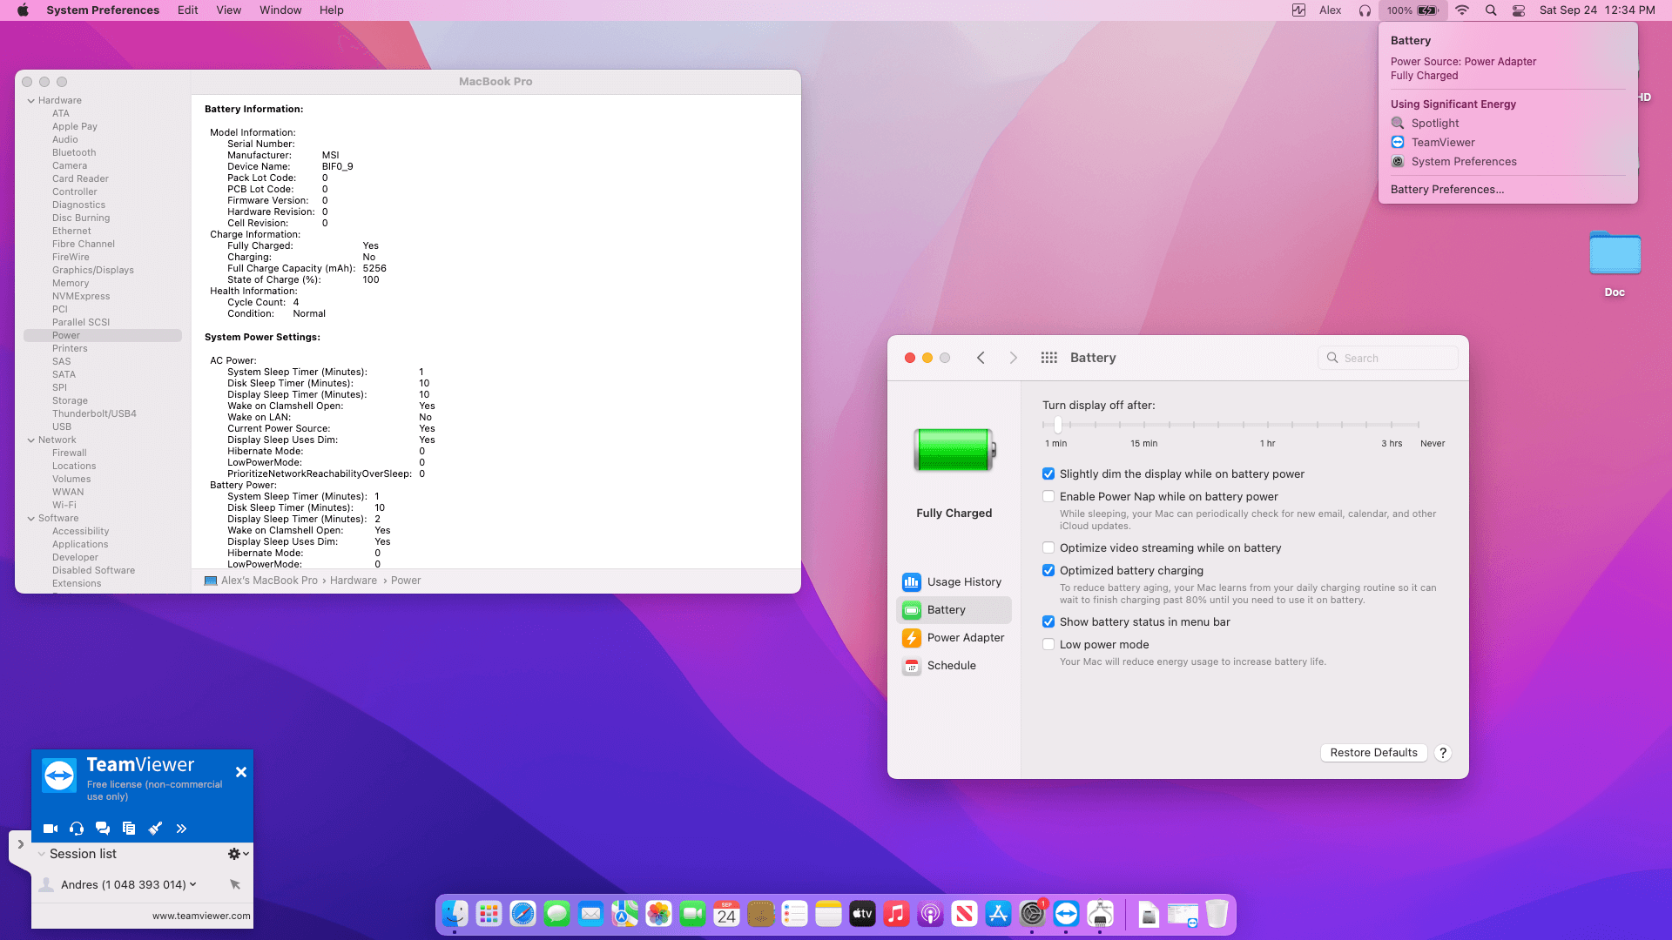This screenshot has width=1672, height=940.
Task: Open the TeamViewer chat bubbles icon
Action: 103,829
